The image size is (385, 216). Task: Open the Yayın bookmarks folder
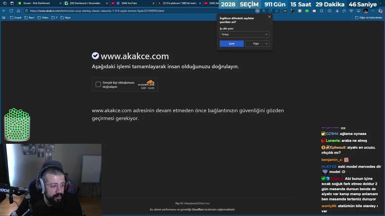(x=66, y=18)
